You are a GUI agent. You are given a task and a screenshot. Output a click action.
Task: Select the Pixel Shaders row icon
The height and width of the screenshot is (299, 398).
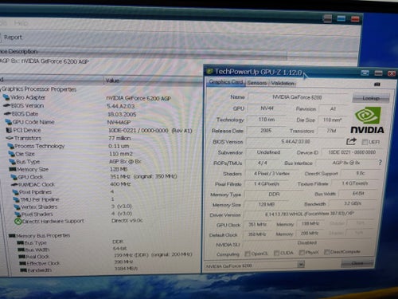(18, 214)
